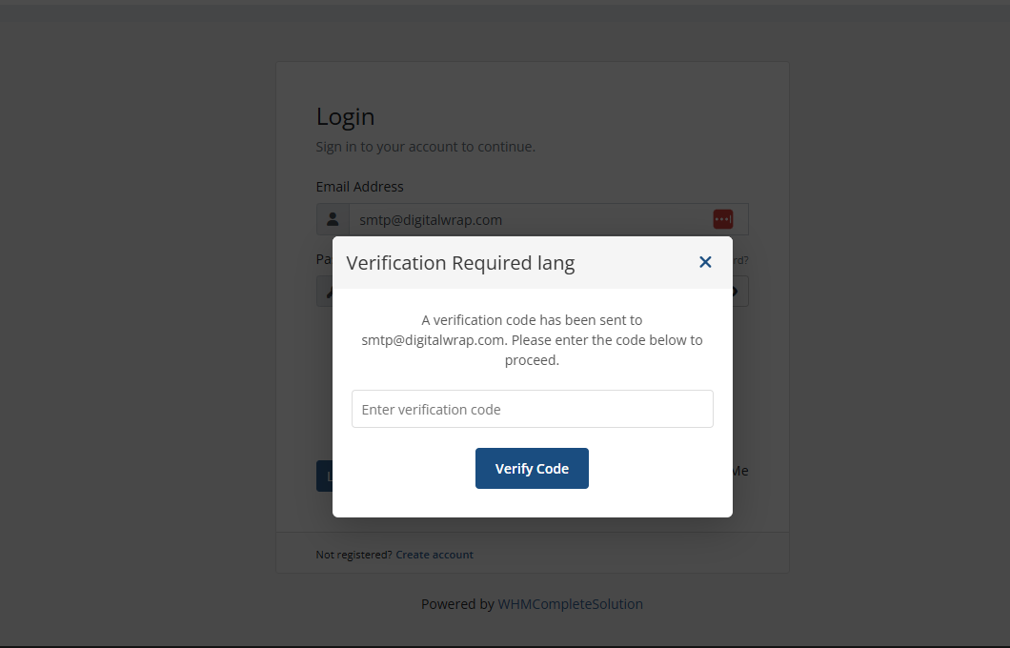Click the partially hidden Forgot Password link
The height and width of the screenshot is (648, 1010).
pos(740,260)
